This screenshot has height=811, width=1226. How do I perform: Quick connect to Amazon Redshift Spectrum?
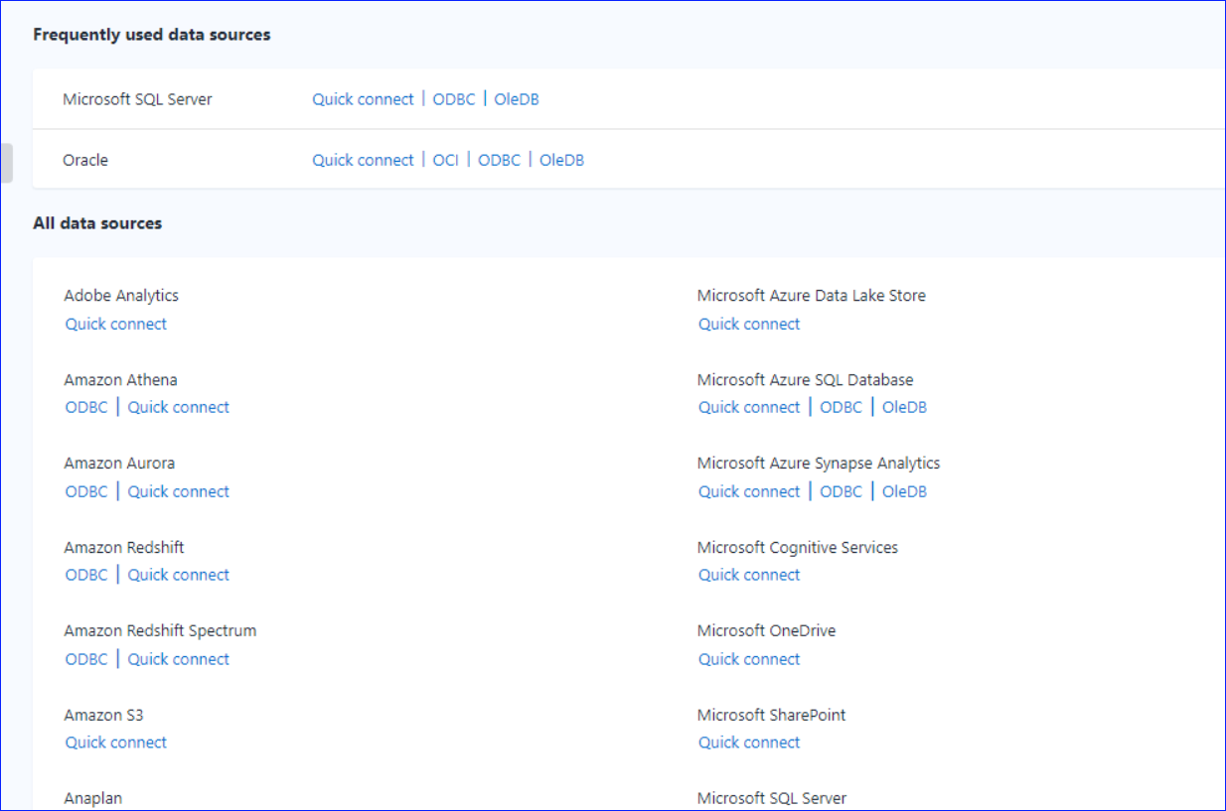178,658
